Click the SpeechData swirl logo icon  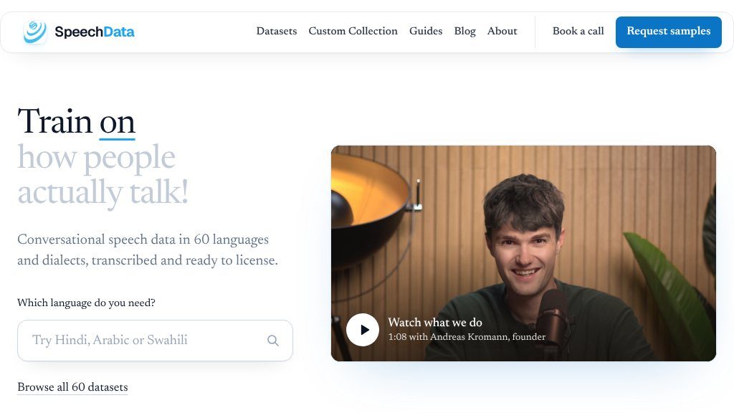tap(35, 32)
